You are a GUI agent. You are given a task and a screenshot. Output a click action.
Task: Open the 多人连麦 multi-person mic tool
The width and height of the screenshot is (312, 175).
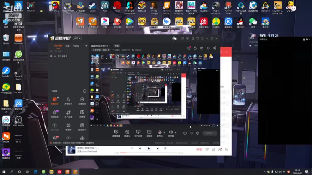click(x=68, y=114)
